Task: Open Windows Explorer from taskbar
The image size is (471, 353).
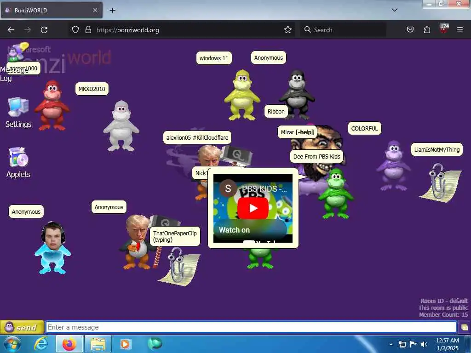Action: pos(98,344)
